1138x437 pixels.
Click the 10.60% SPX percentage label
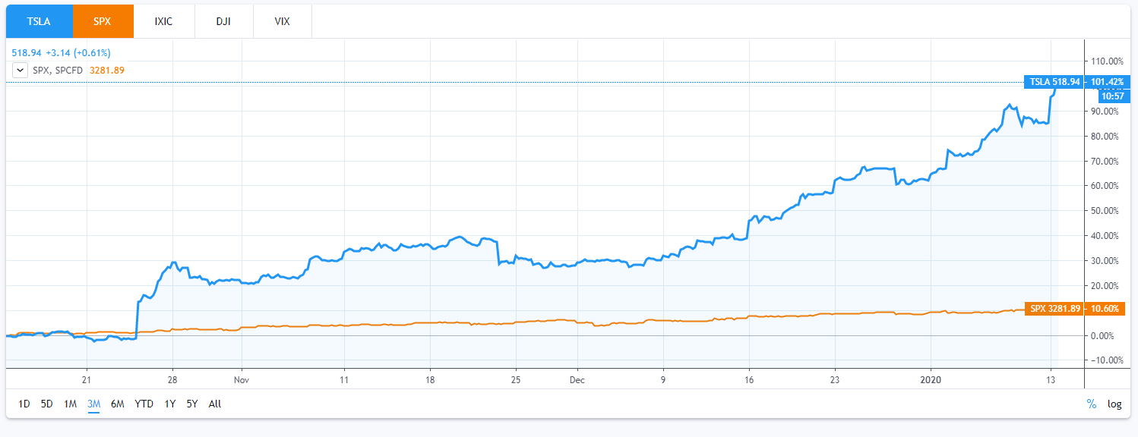(1105, 309)
